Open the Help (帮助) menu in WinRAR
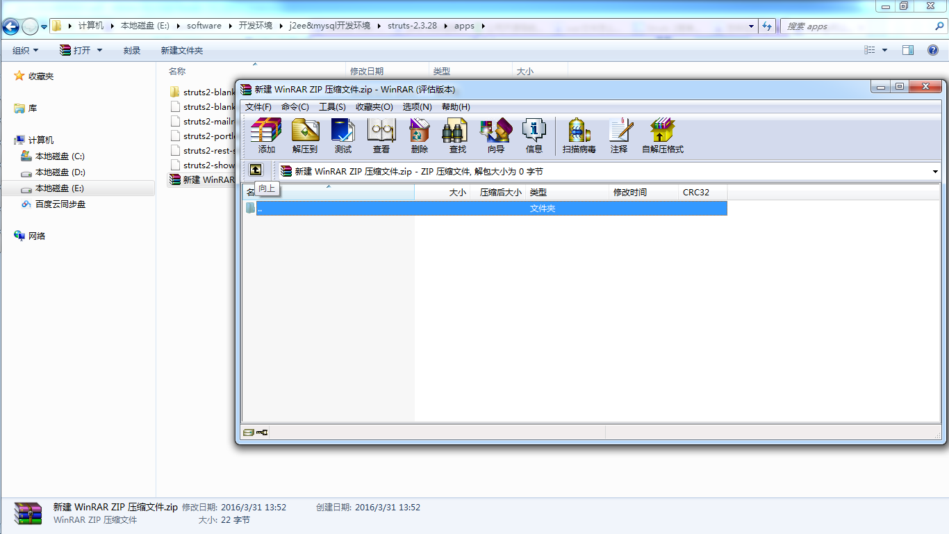 (x=456, y=107)
